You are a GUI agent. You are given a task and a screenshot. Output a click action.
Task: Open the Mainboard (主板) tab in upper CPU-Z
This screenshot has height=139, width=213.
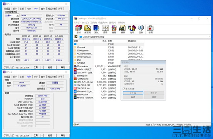(22, 9)
